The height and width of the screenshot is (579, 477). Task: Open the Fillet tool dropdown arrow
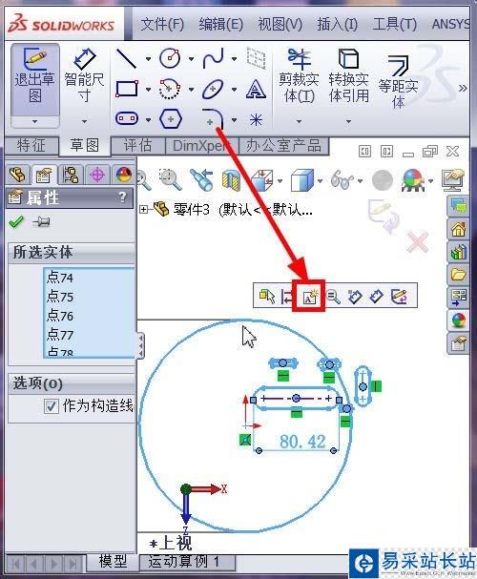tap(235, 119)
